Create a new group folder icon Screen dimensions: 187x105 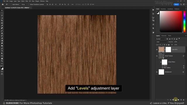(x=179, y=100)
